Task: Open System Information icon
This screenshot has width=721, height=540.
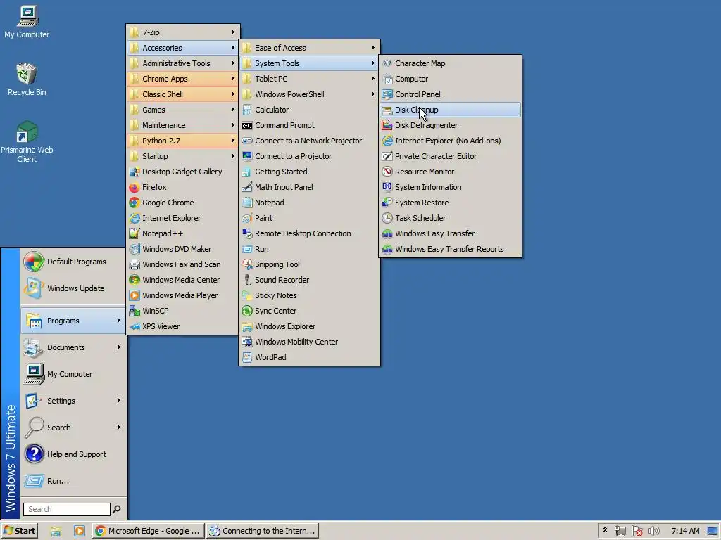Action: (x=387, y=187)
